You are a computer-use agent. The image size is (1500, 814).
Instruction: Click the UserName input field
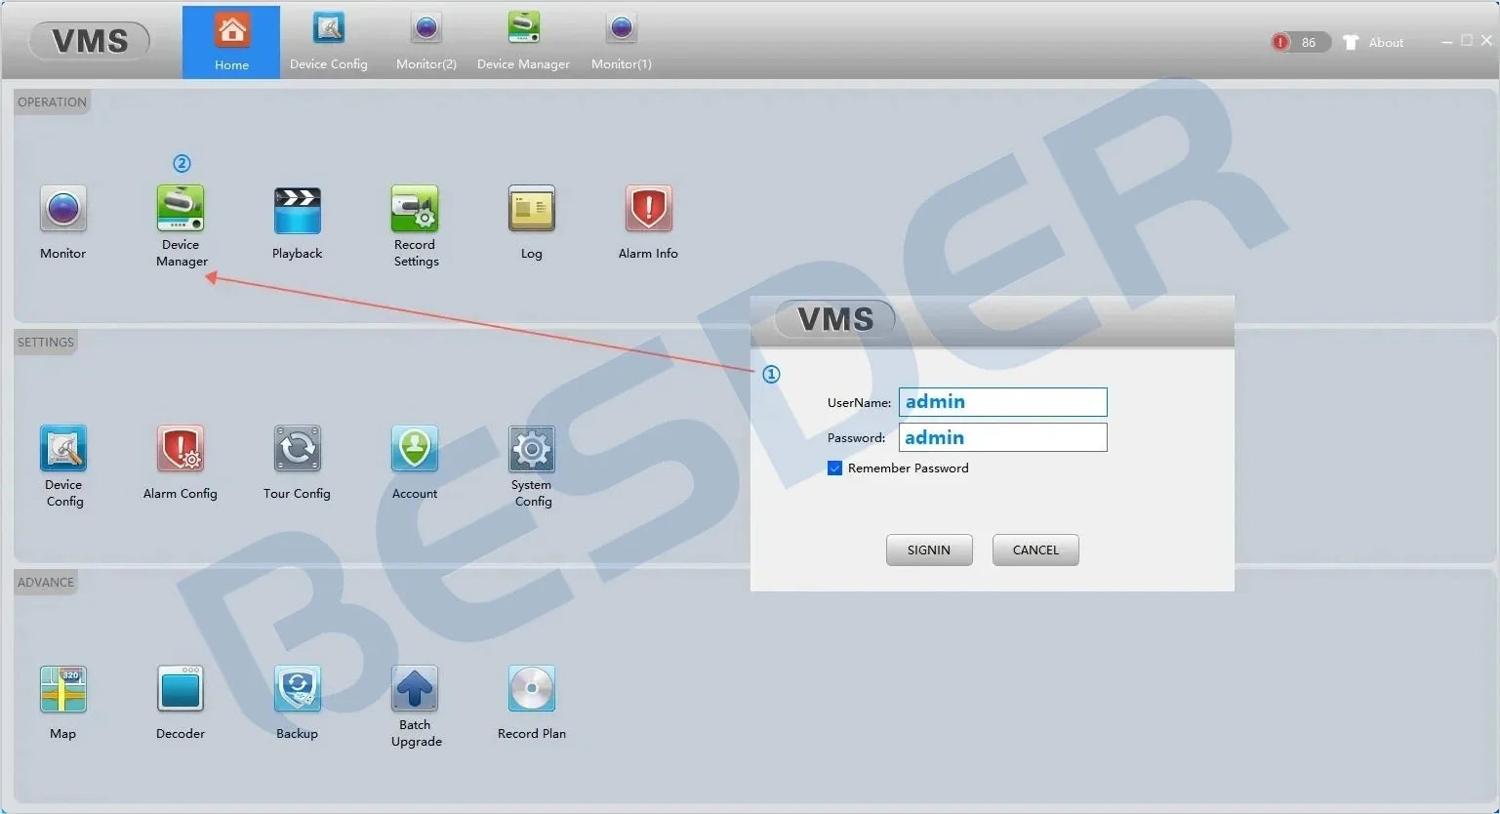[1003, 402]
